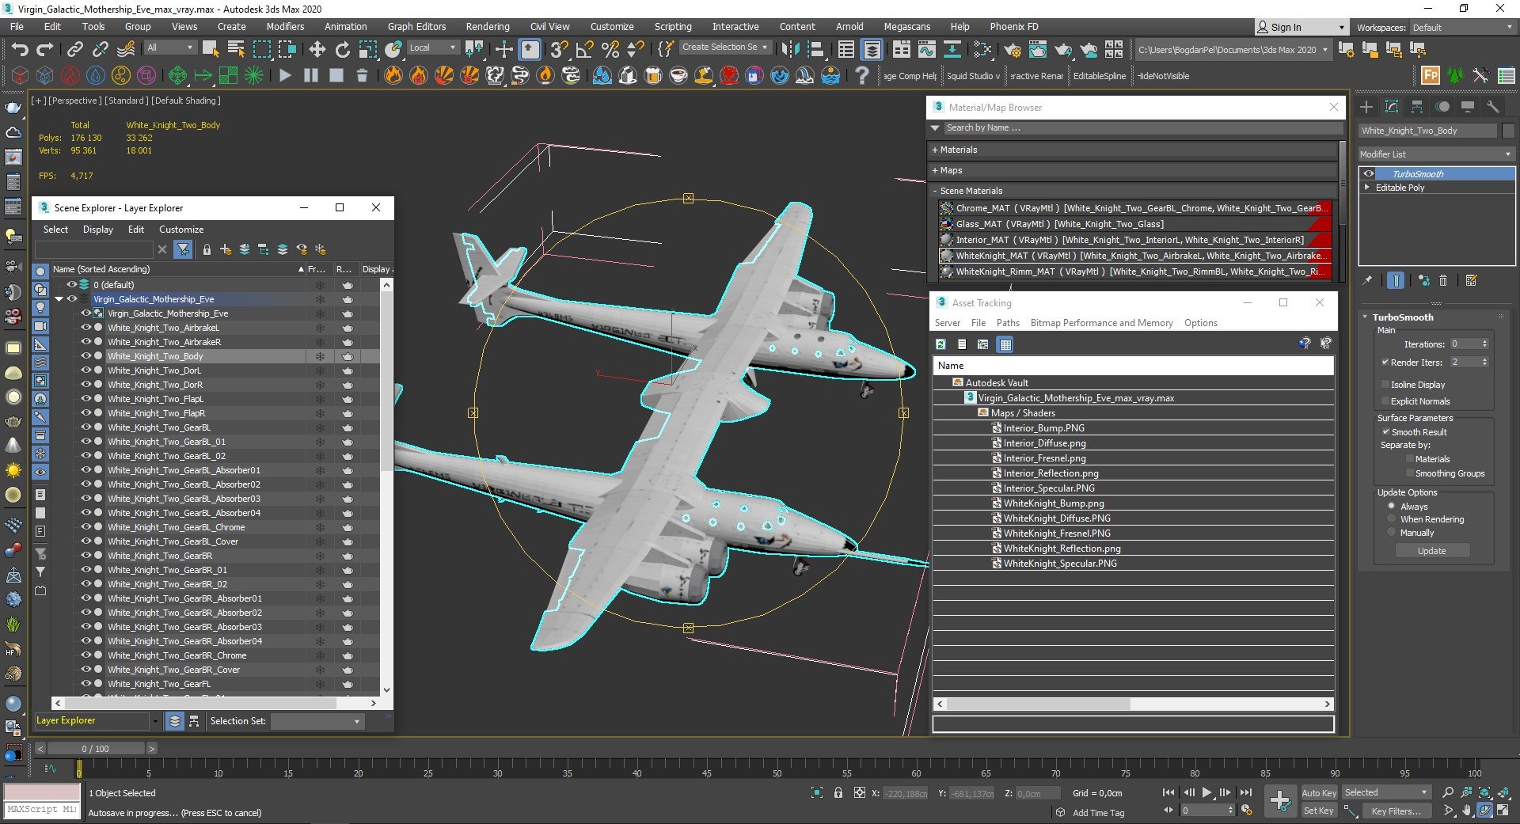
Task: Open the Graph Editors menu
Action: (x=416, y=26)
